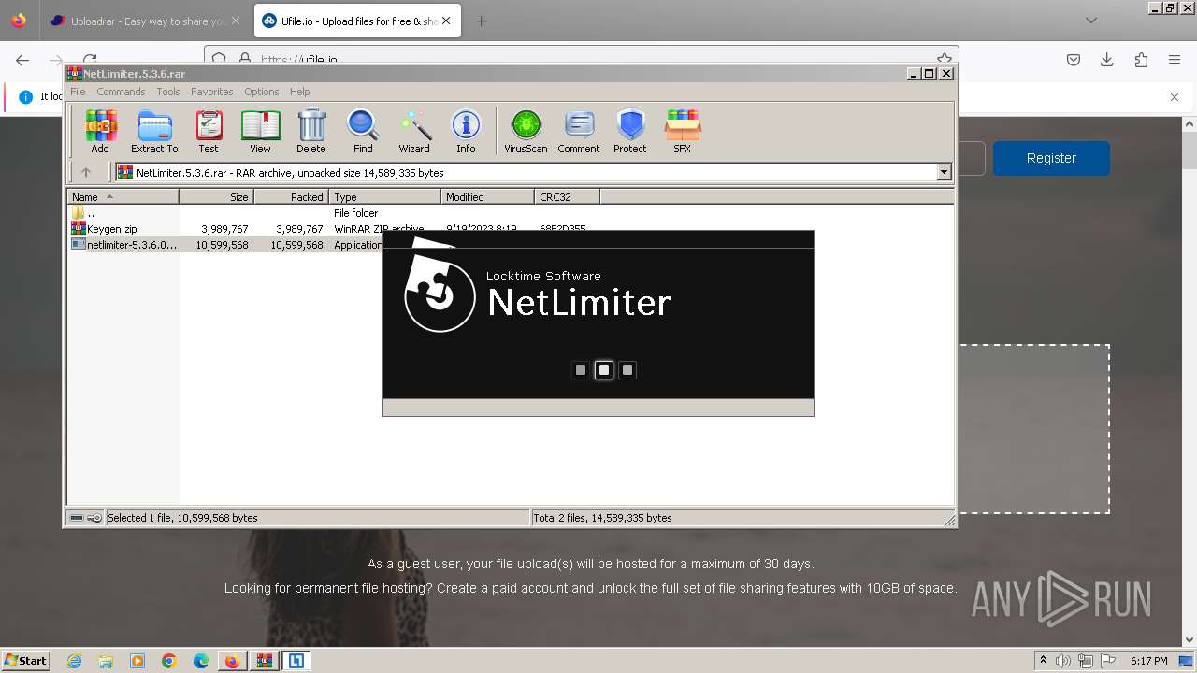
Task: Start VirusScan on the archive
Action: point(526,132)
